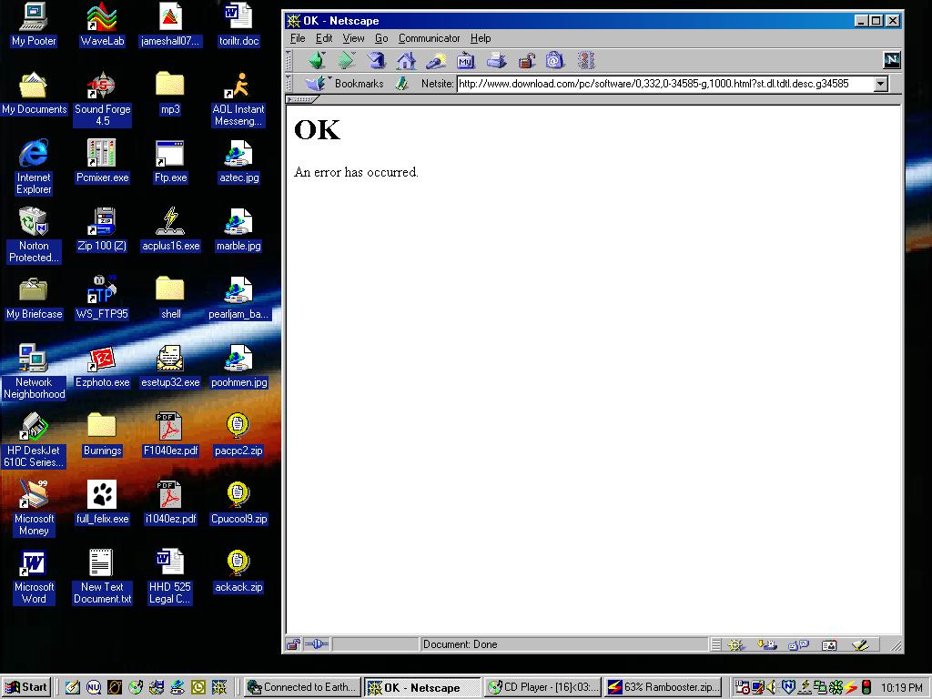The height and width of the screenshot is (699, 932).
Task: Click the Stop traffic-light icon
Action: pos(586,61)
